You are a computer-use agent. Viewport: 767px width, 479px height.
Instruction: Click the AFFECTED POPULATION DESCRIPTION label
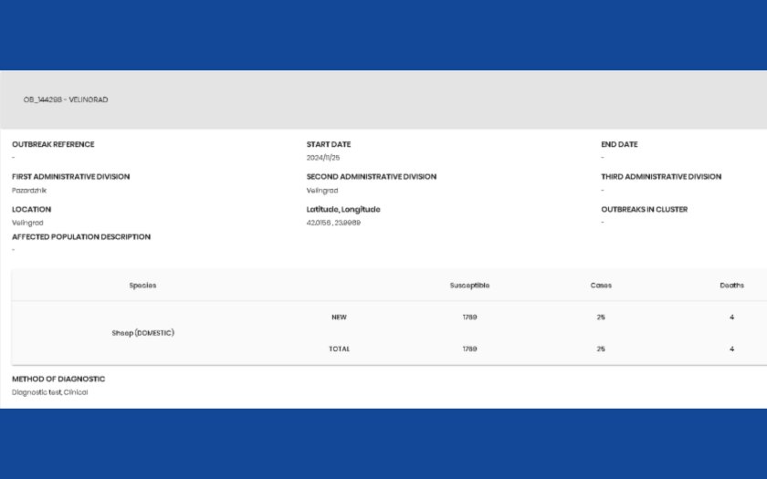pyautogui.click(x=81, y=236)
